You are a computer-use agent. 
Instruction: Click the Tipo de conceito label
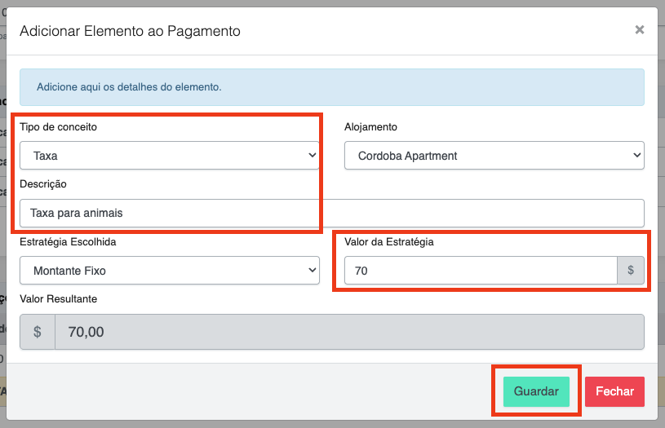point(64,127)
